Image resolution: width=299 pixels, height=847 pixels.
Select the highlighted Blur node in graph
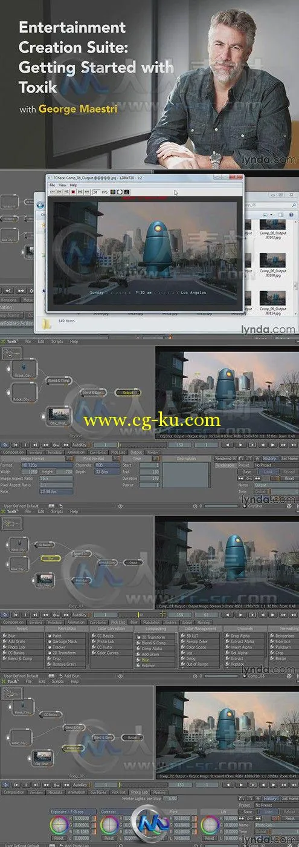50,558
